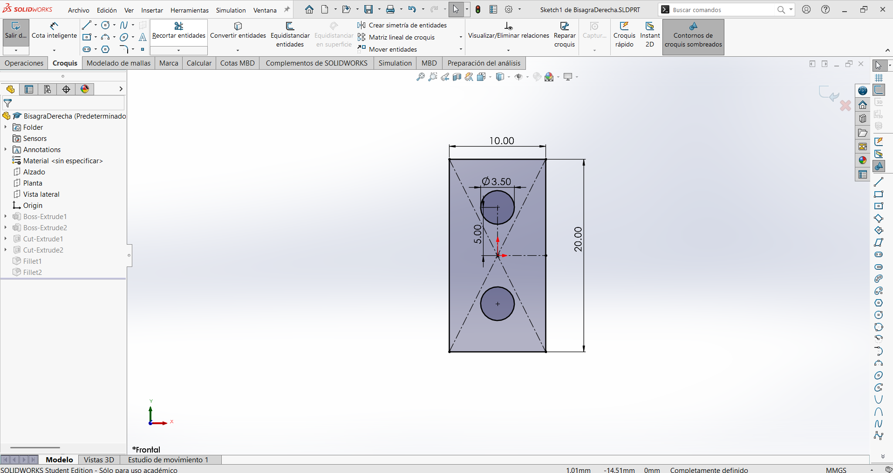The width and height of the screenshot is (893, 473).
Task: Click Matriz lineal de croquis
Action: pos(396,37)
